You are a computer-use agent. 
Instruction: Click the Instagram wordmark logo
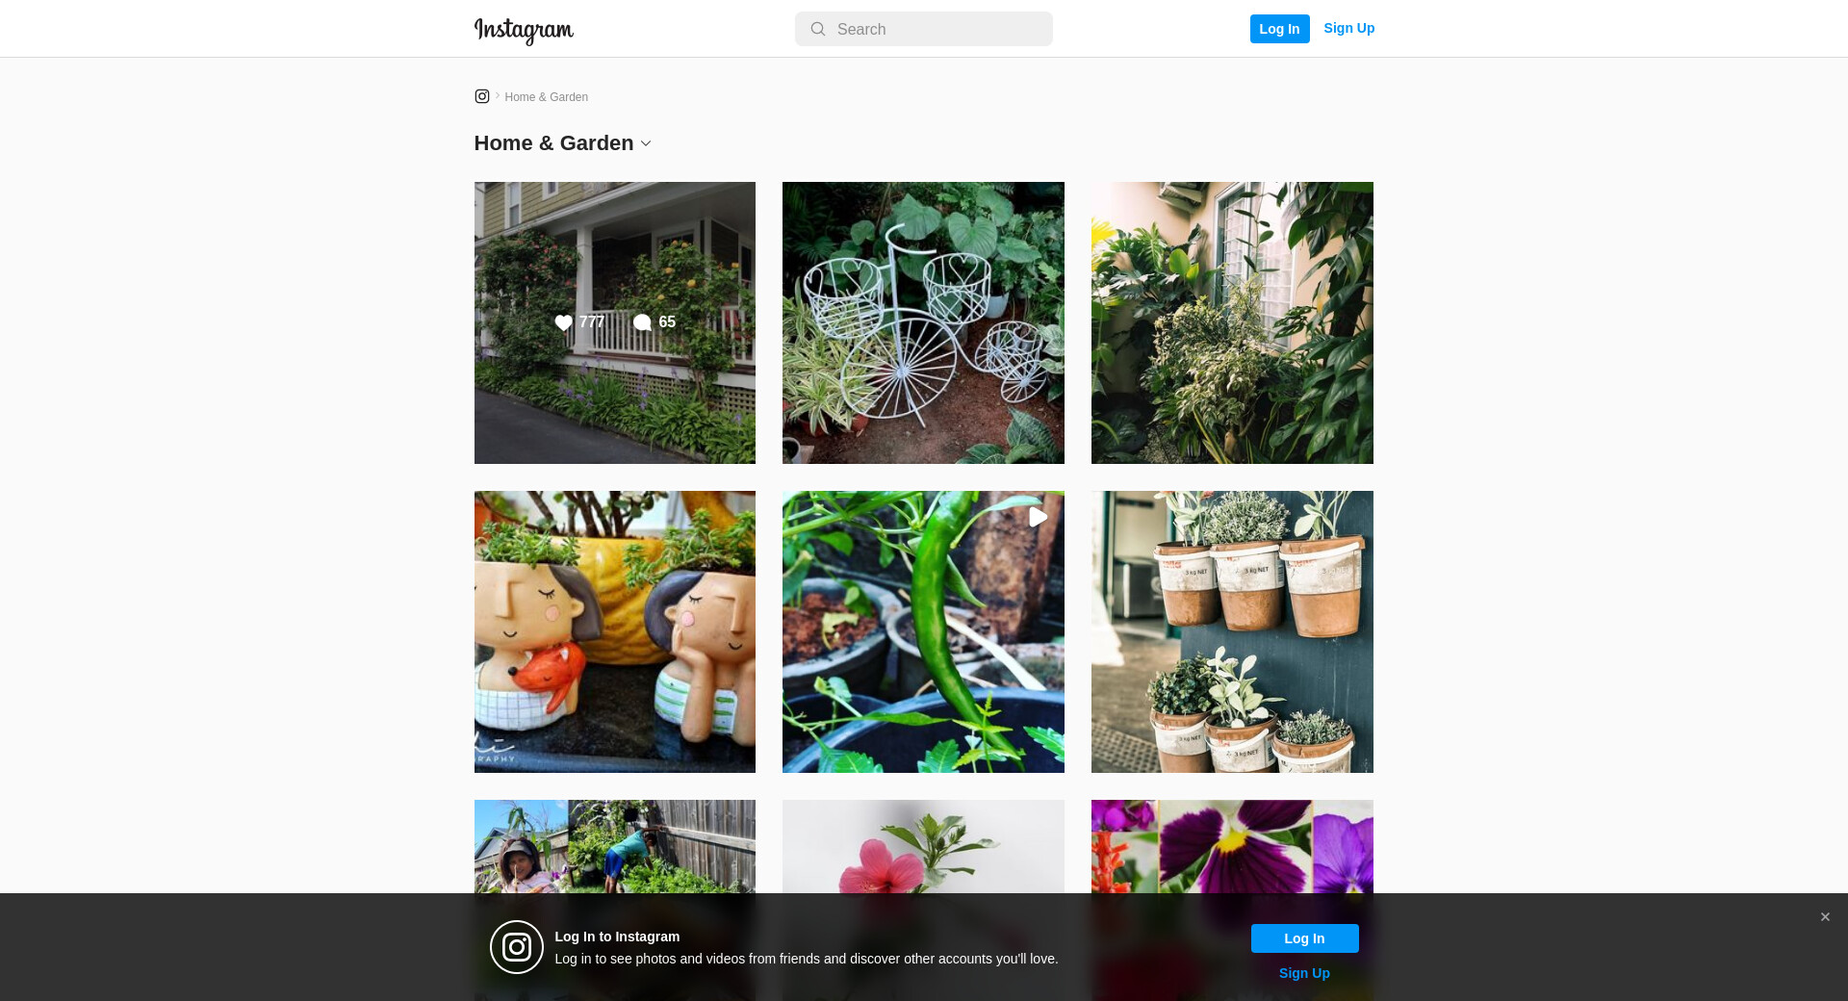pyautogui.click(x=524, y=30)
